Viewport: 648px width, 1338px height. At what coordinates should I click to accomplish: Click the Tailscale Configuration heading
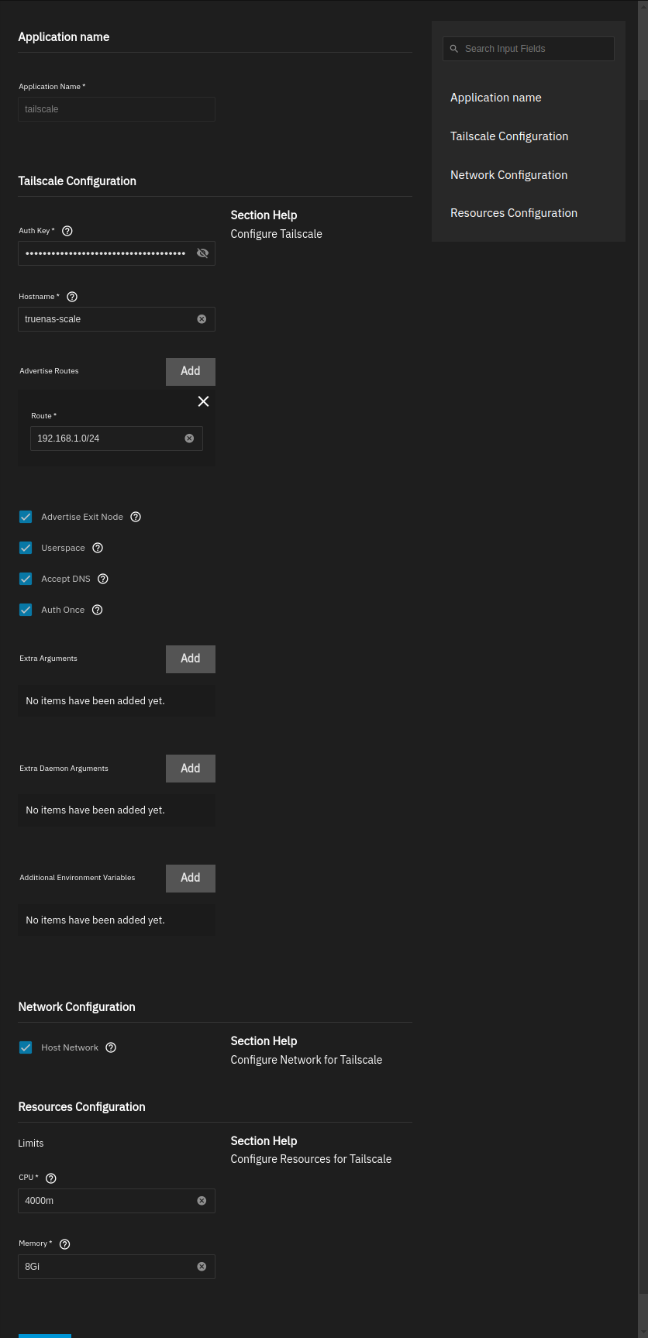click(x=78, y=181)
